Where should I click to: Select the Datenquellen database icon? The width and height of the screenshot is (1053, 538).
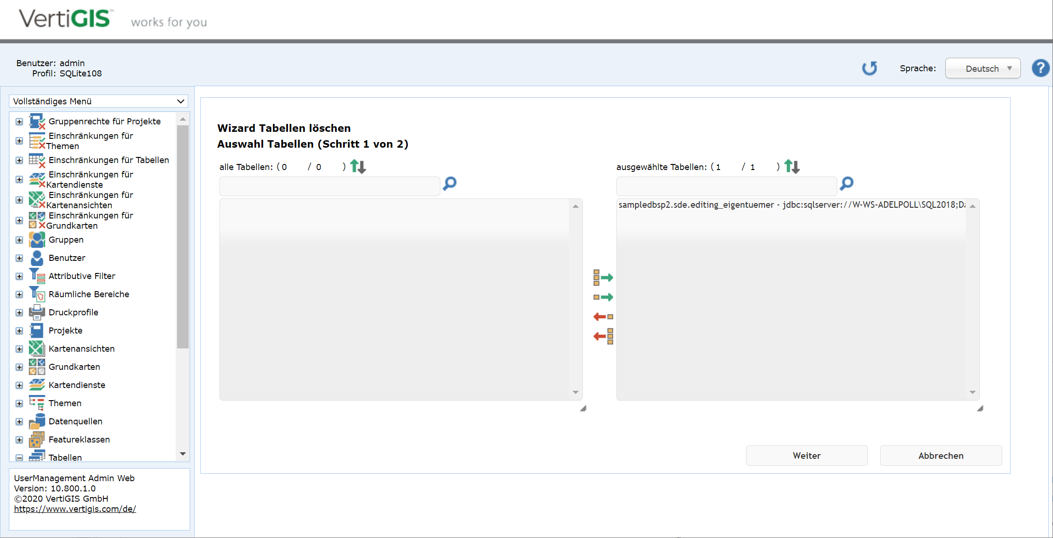(x=37, y=421)
